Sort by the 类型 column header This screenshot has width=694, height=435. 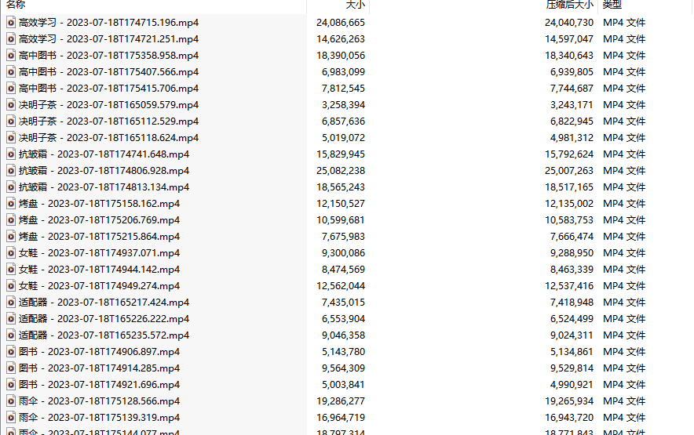(x=612, y=5)
